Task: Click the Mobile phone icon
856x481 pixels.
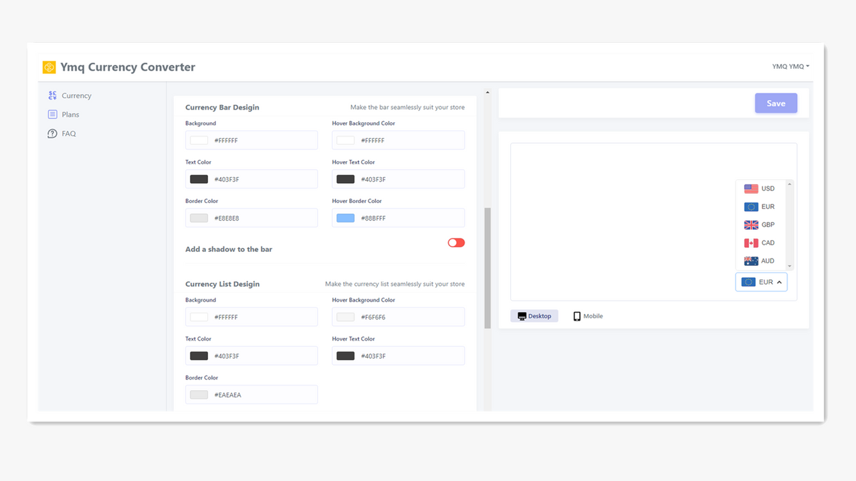Action: [576, 316]
